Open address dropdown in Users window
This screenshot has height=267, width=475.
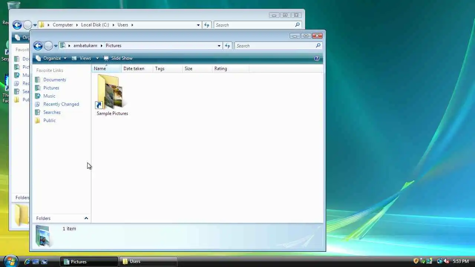tap(198, 25)
